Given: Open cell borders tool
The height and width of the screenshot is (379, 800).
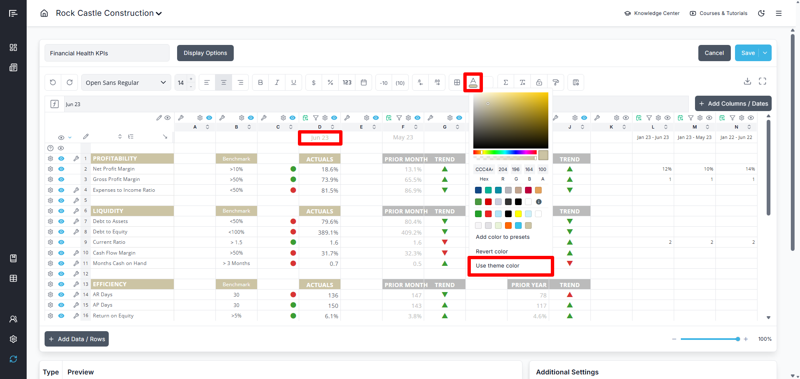Looking at the screenshot, I should coord(457,82).
